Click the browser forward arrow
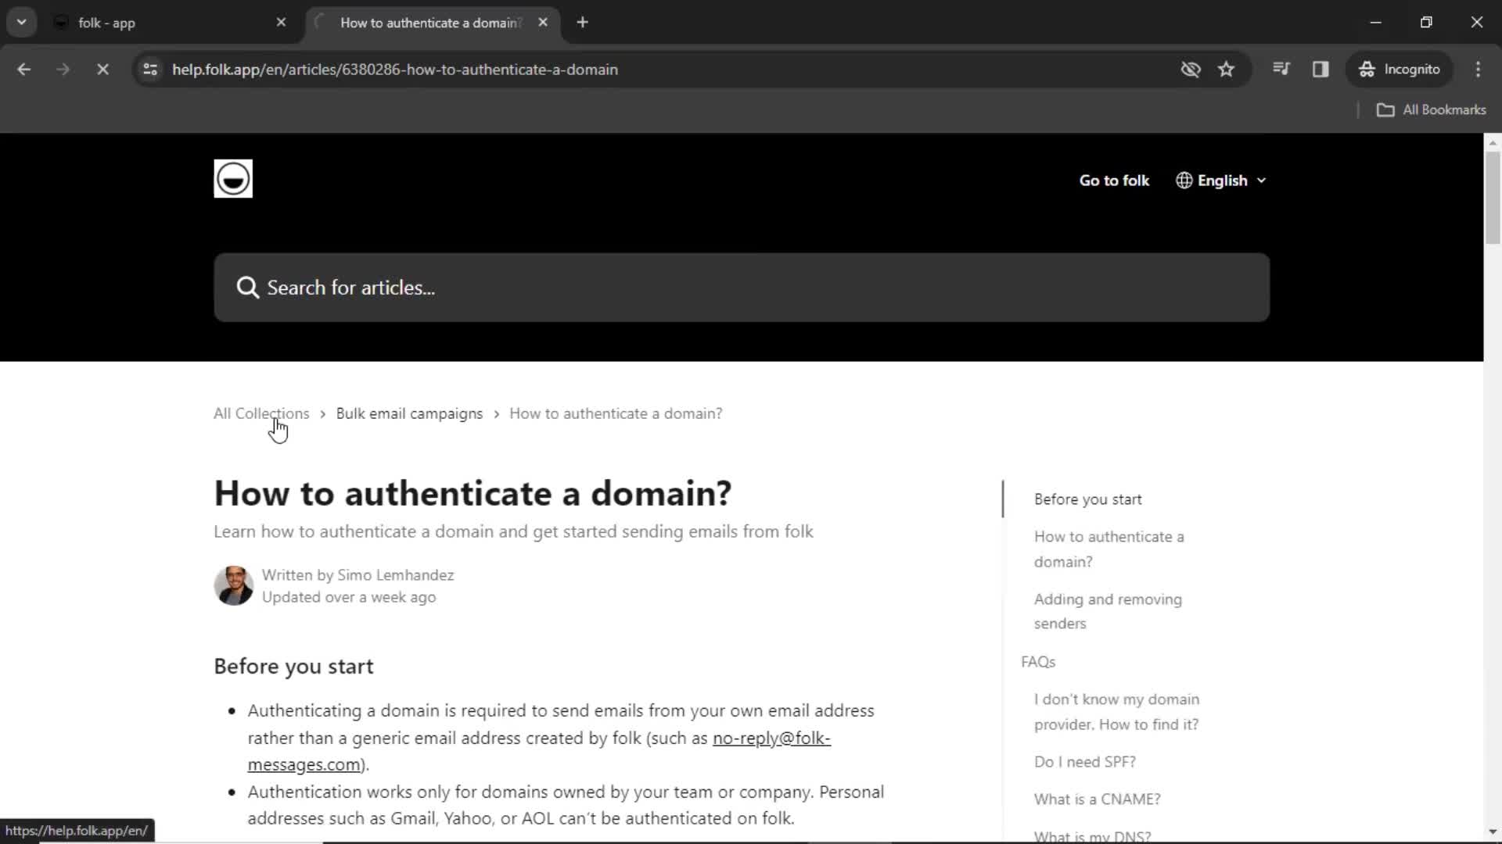The width and height of the screenshot is (1502, 844). pyautogui.click(x=63, y=70)
